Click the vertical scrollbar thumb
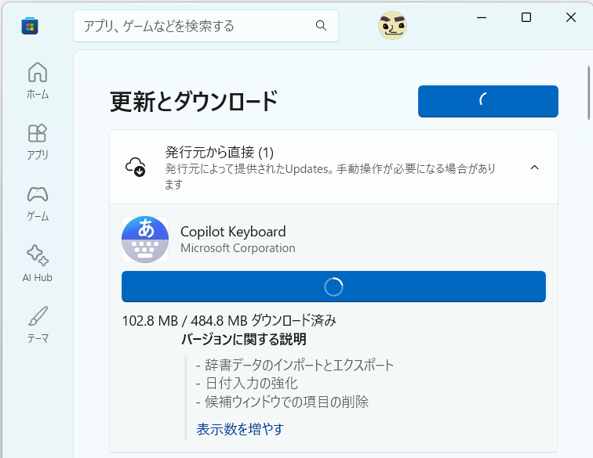 [x=589, y=93]
